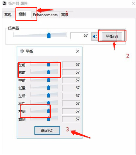Click the main 扬声器 volume slider handle
Image resolution: width=136 pixels, height=155 pixels.
(49, 35)
